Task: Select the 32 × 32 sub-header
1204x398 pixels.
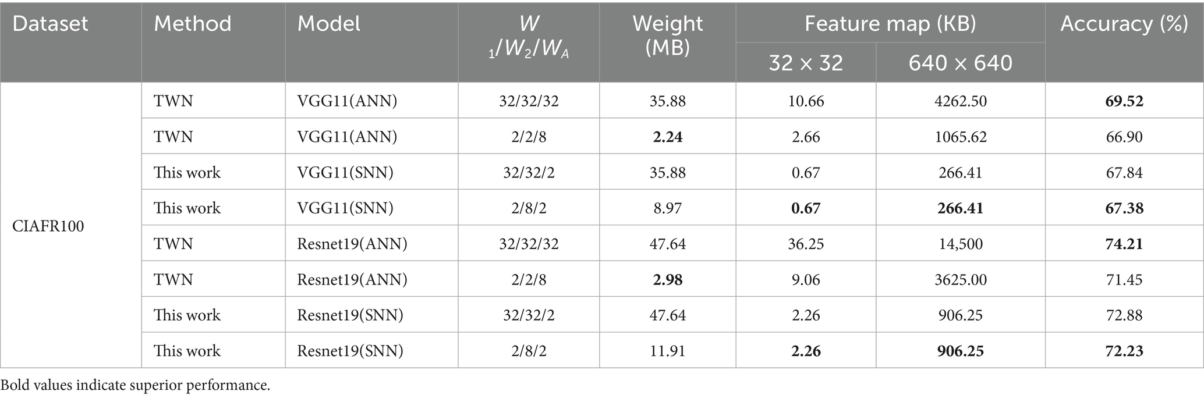Action: tap(806, 63)
